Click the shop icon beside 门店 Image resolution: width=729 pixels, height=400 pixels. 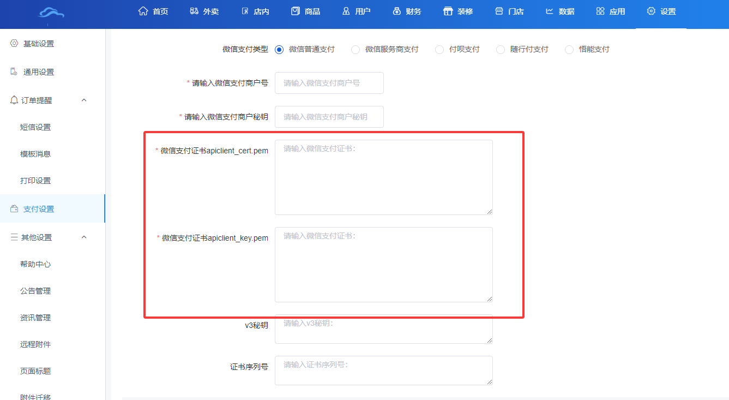click(x=499, y=11)
